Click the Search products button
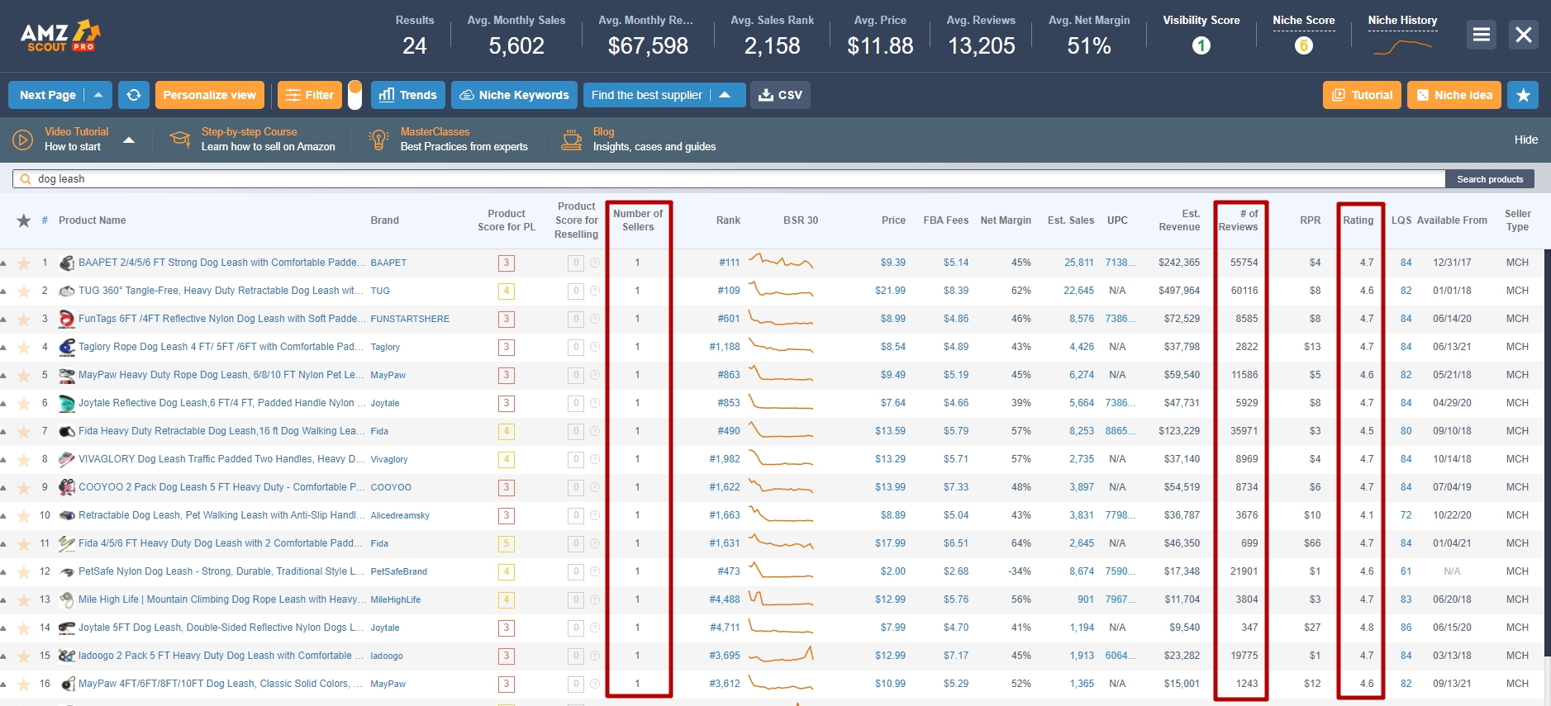Screen dimensions: 1551x706 click(x=1490, y=179)
